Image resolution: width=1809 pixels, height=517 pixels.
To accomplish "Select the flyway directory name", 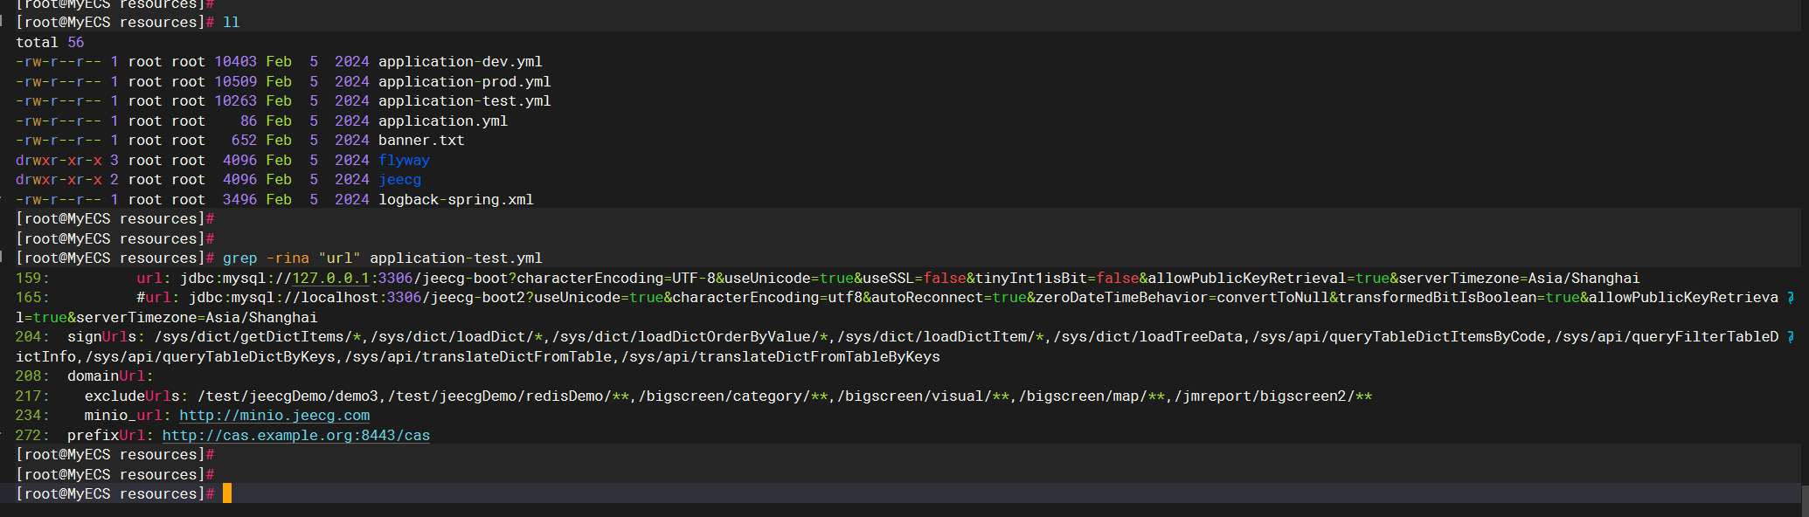I will (404, 161).
